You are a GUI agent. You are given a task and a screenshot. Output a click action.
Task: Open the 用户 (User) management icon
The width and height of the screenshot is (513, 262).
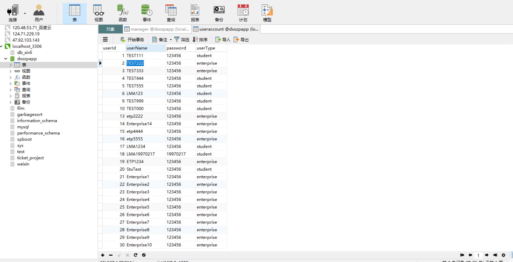pyautogui.click(x=39, y=13)
